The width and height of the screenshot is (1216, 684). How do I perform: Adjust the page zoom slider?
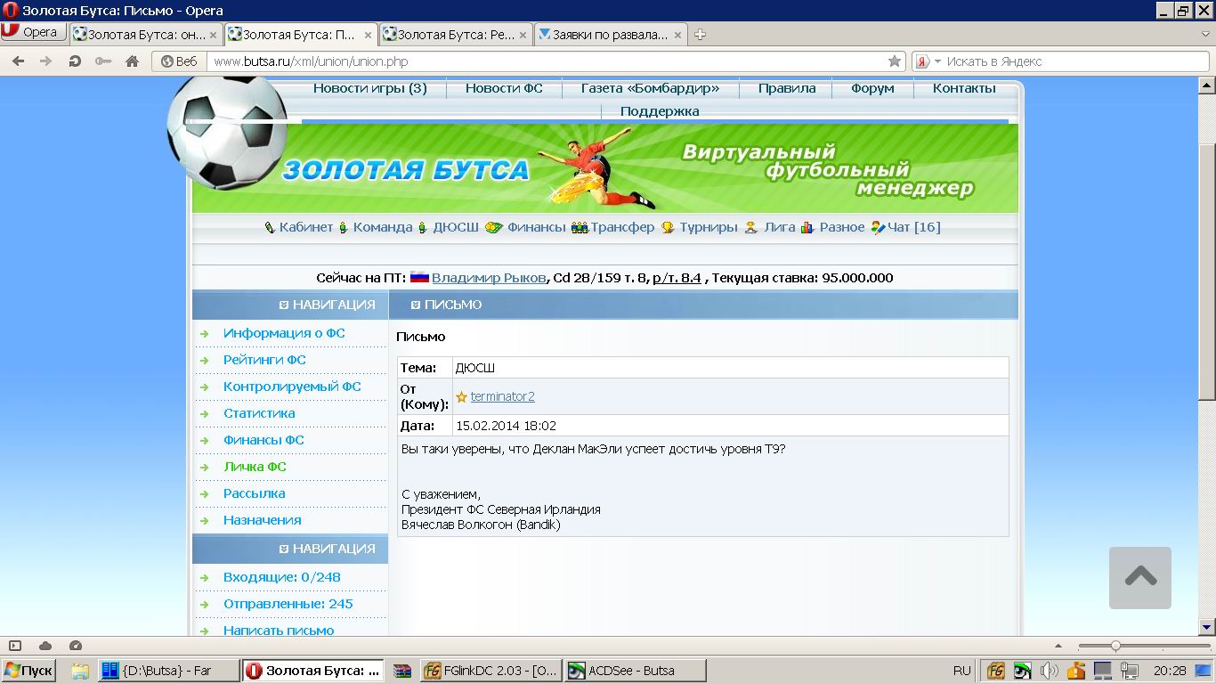tap(1115, 646)
